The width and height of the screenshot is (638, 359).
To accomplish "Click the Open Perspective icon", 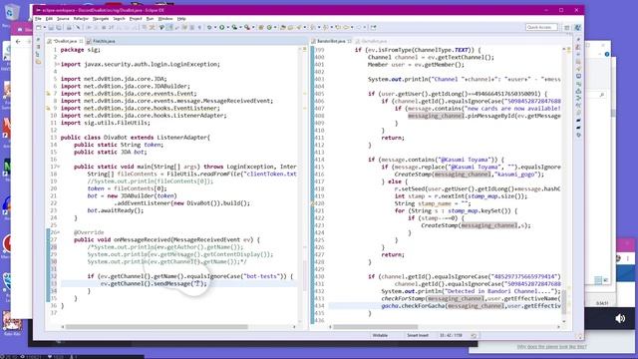I will (567, 28).
